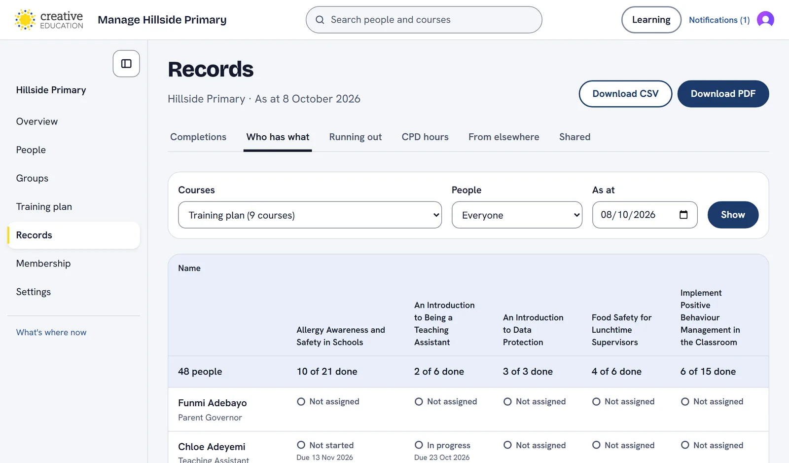Click the Implement Positive Behaviour Management header

tap(710, 317)
